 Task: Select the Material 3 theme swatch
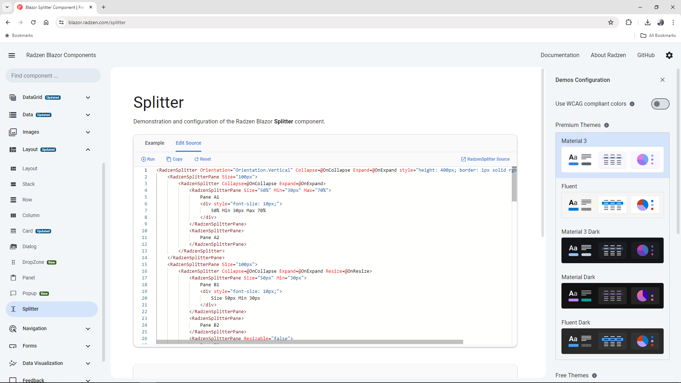pos(612,160)
